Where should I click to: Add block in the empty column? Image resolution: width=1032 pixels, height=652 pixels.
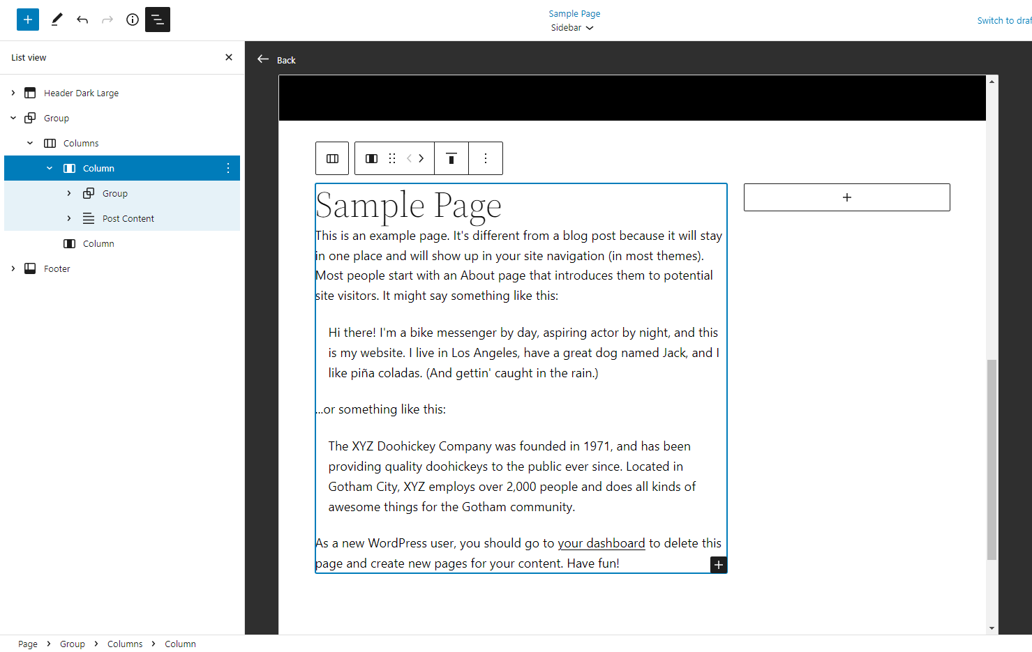846,197
